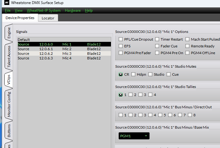Enable PFL/Cue Dropout option

(x=121, y=39)
